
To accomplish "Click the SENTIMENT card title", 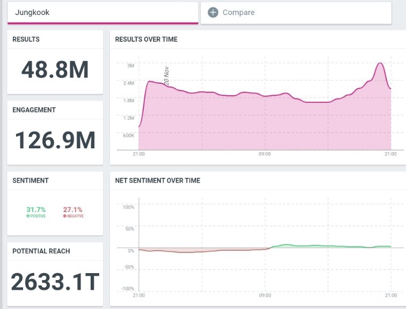I will click(31, 180).
